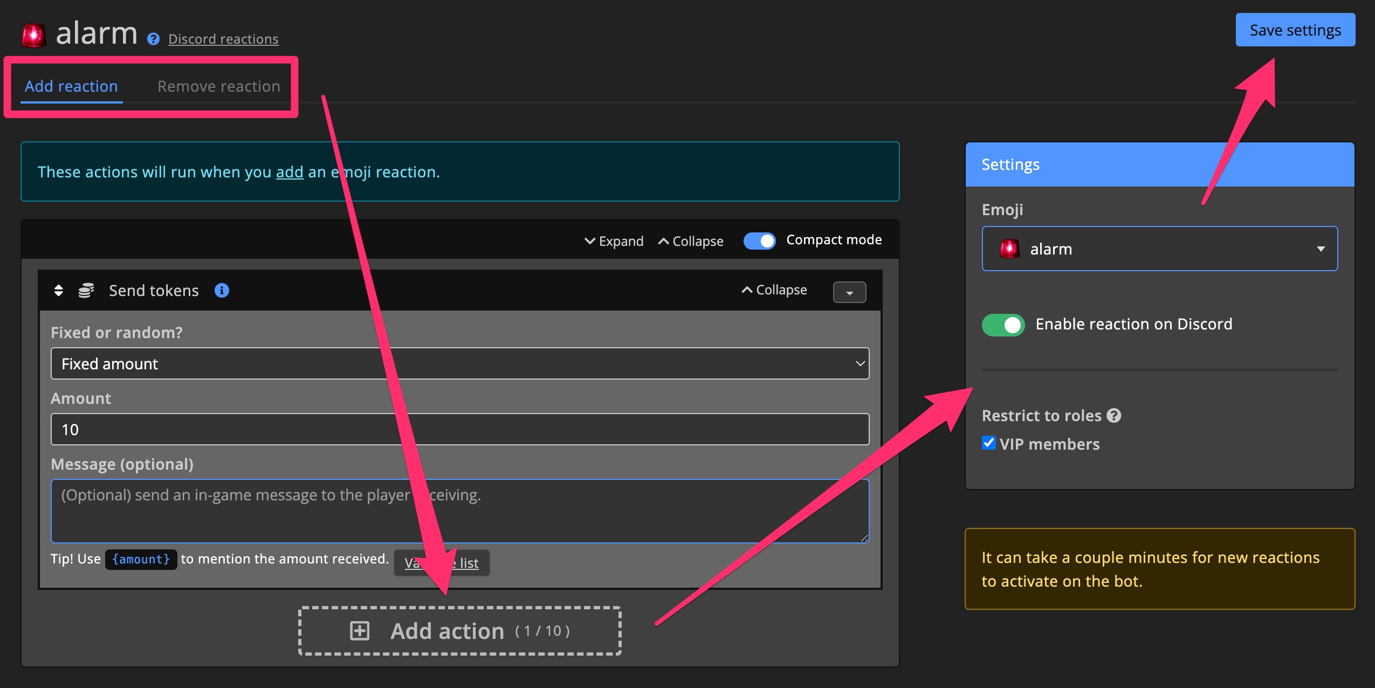
Task: Open the Discord reactions link
Action: pyautogui.click(x=223, y=39)
